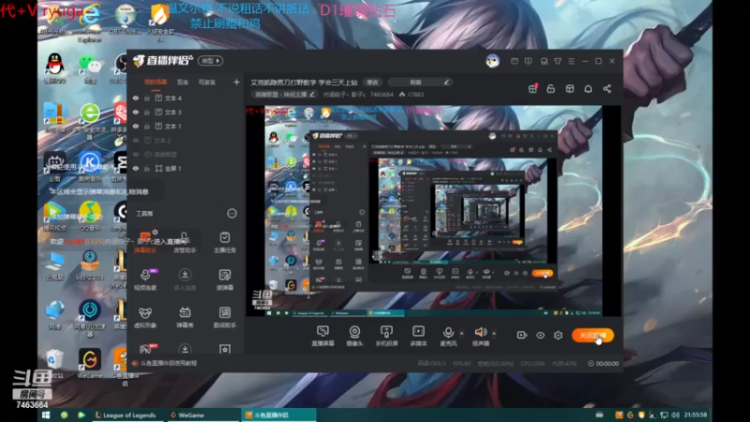Add a new scene with plus button
Viewport: 750px width, 422px height.
[236, 83]
